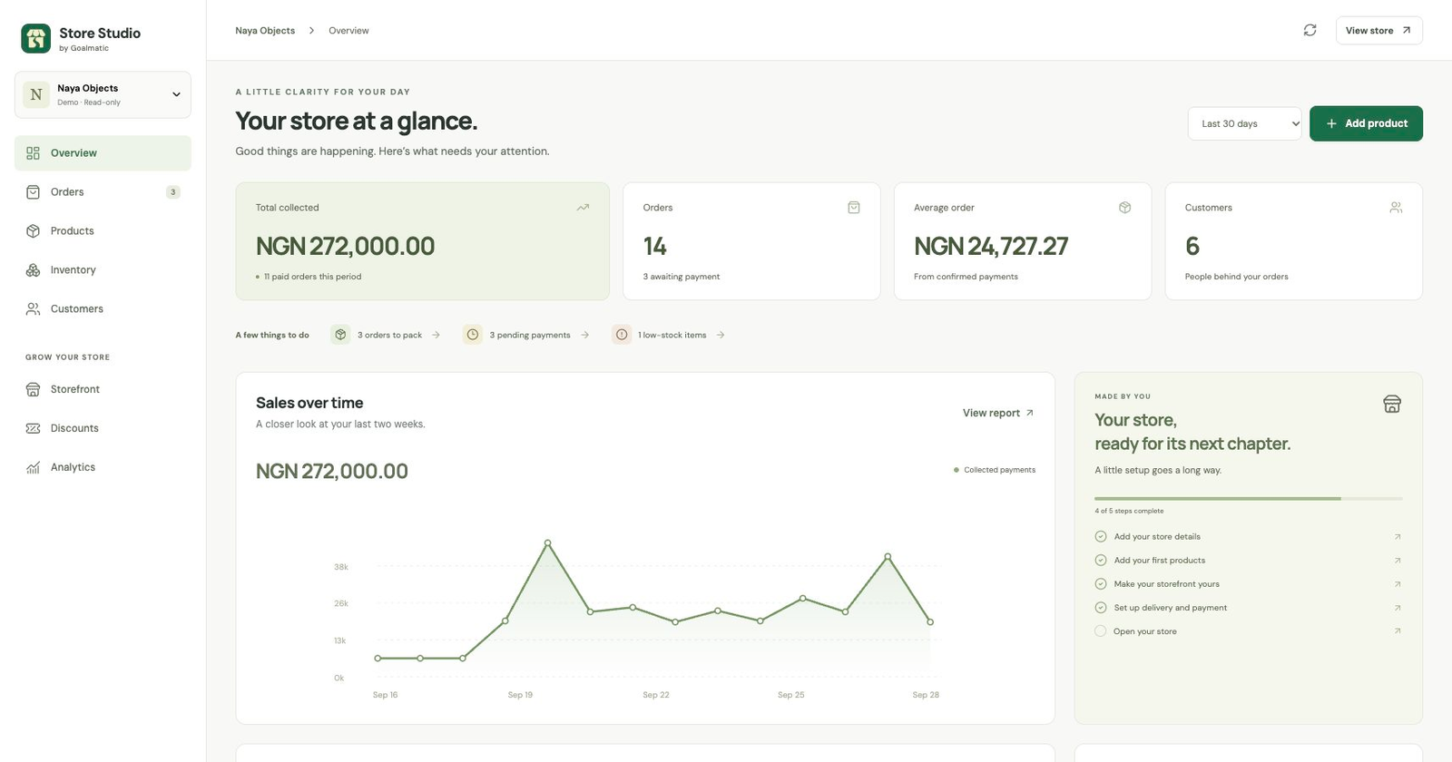Open the Last 30 days period dropdown
This screenshot has width=1452, height=762.
(1245, 123)
